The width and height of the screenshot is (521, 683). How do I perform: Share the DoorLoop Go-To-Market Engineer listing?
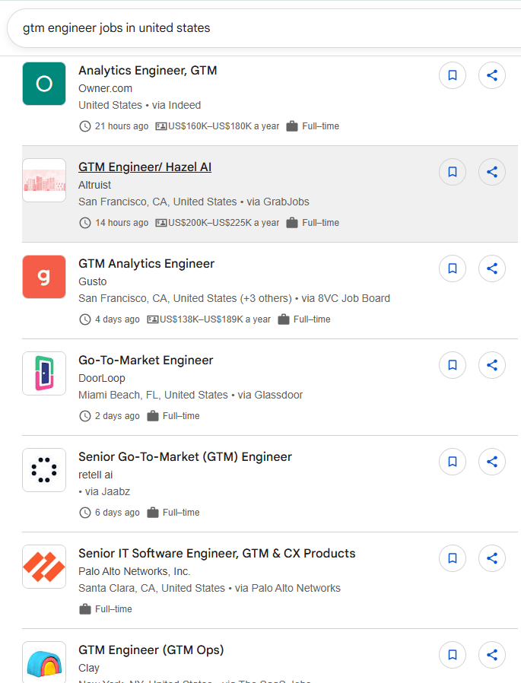tap(492, 365)
